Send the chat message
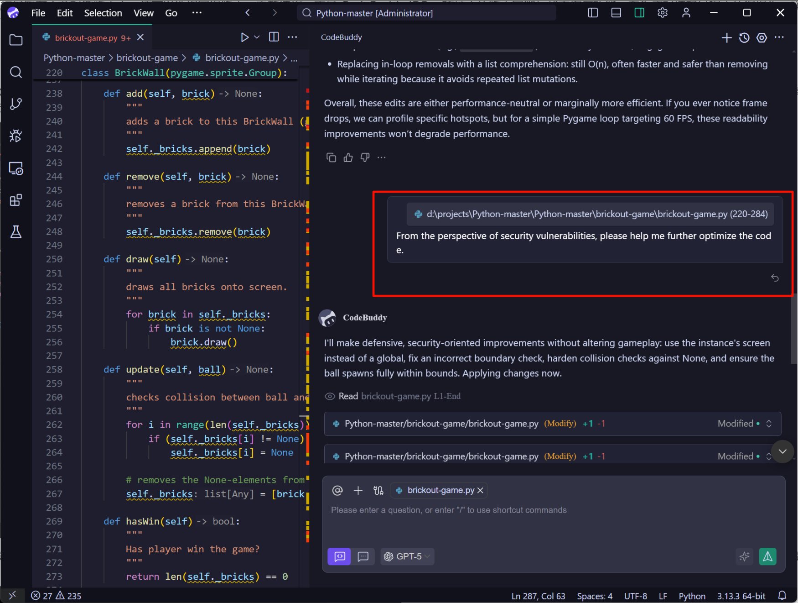This screenshot has height=603, width=798. [768, 556]
